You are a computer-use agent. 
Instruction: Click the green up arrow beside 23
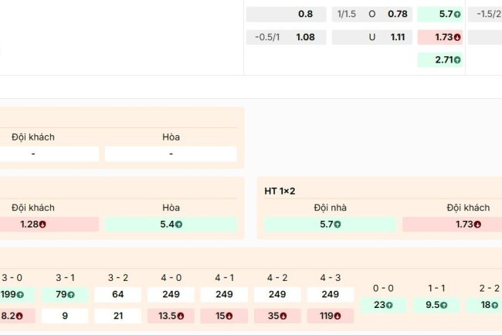[388, 305]
